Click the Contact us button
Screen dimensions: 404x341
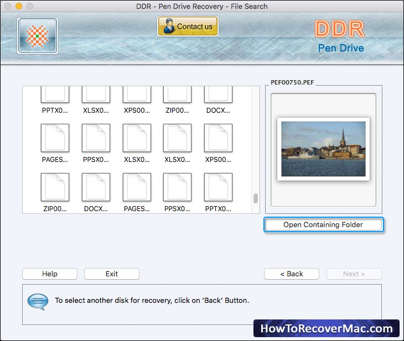pyautogui.click(x=188, y=26)
